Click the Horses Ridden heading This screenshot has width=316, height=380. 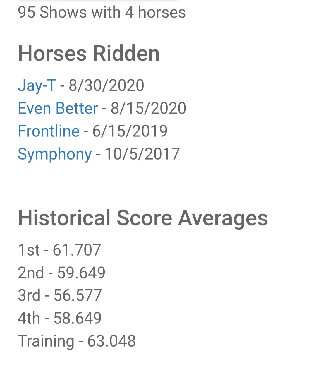[x=89, y=53]
